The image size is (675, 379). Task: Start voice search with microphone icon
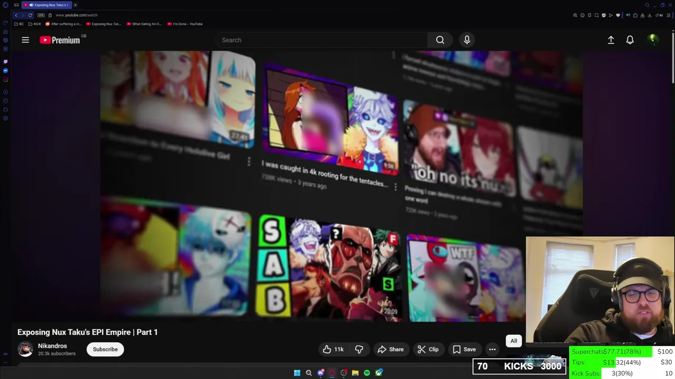coord(467,40)
